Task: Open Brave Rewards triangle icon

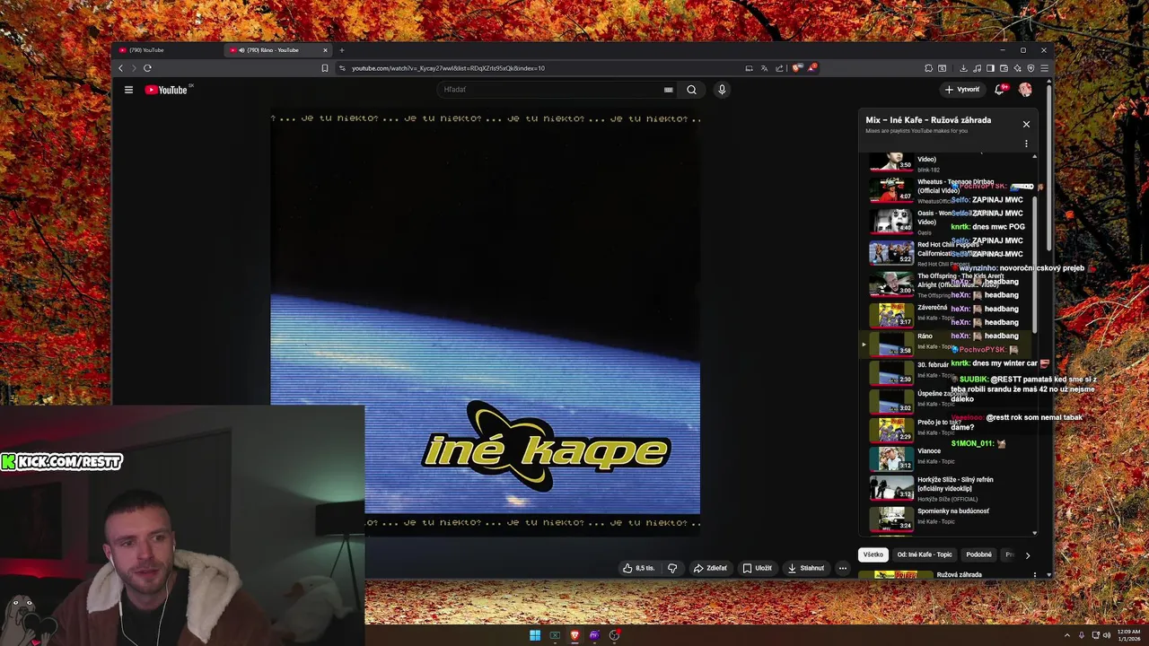Action: point(811,68)
